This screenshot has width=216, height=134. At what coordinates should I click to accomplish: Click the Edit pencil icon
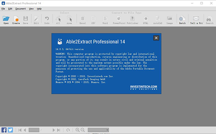[36, 18]
